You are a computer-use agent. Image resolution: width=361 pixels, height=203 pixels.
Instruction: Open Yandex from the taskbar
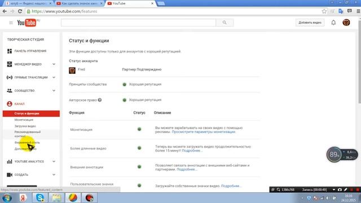point(23,198)
